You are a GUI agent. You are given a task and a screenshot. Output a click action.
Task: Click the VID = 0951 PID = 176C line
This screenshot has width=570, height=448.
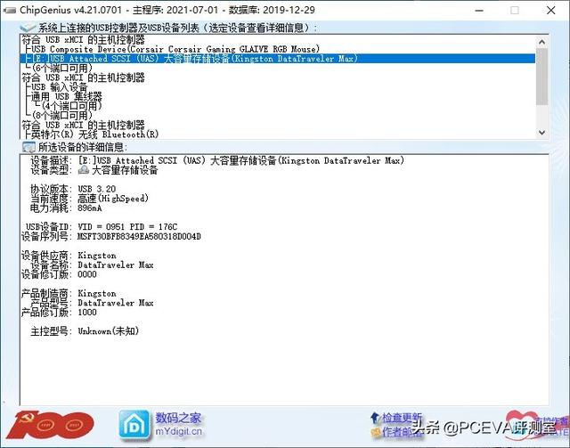tap(127, 226)
